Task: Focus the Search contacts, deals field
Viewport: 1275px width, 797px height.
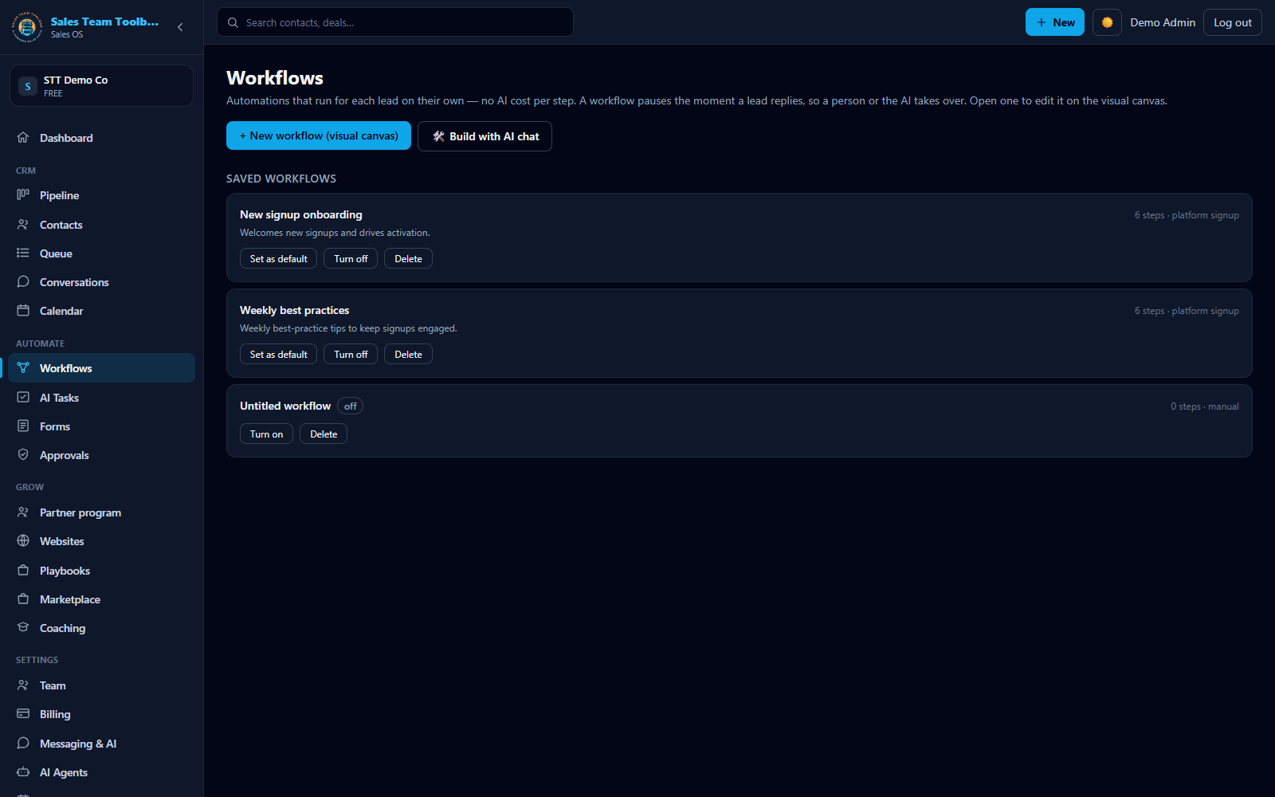Action: click(x=394, y=22)
